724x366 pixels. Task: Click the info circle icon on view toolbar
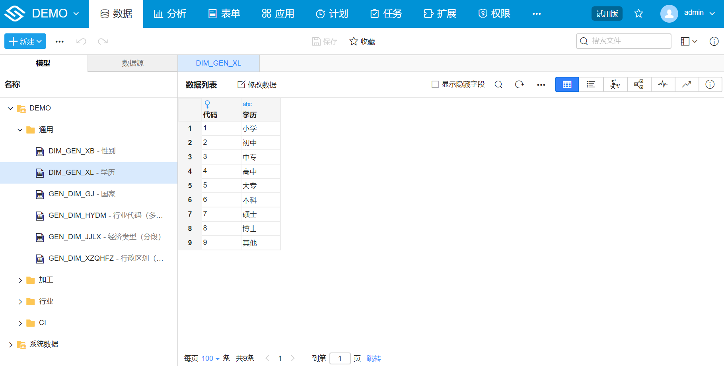pos(710,84)
